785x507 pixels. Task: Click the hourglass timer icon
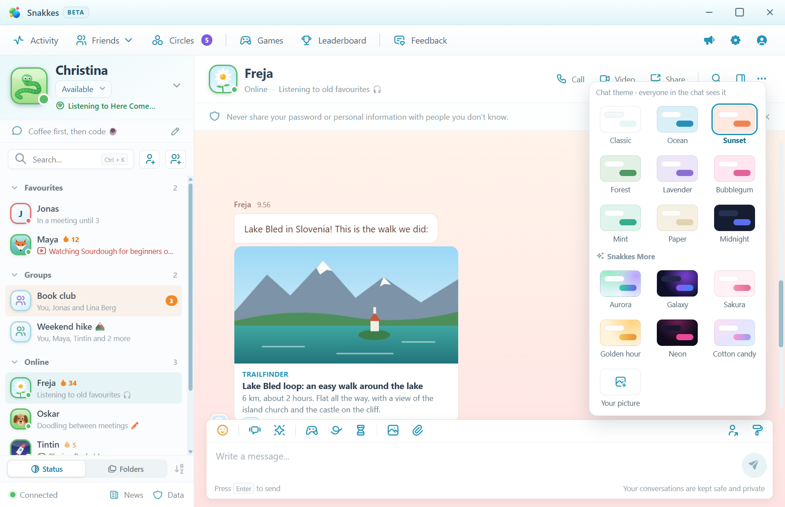tap(361, 430)
